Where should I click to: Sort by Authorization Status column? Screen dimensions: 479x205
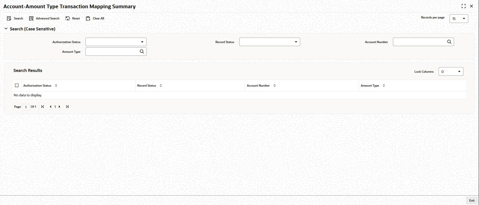click(56, 86)
